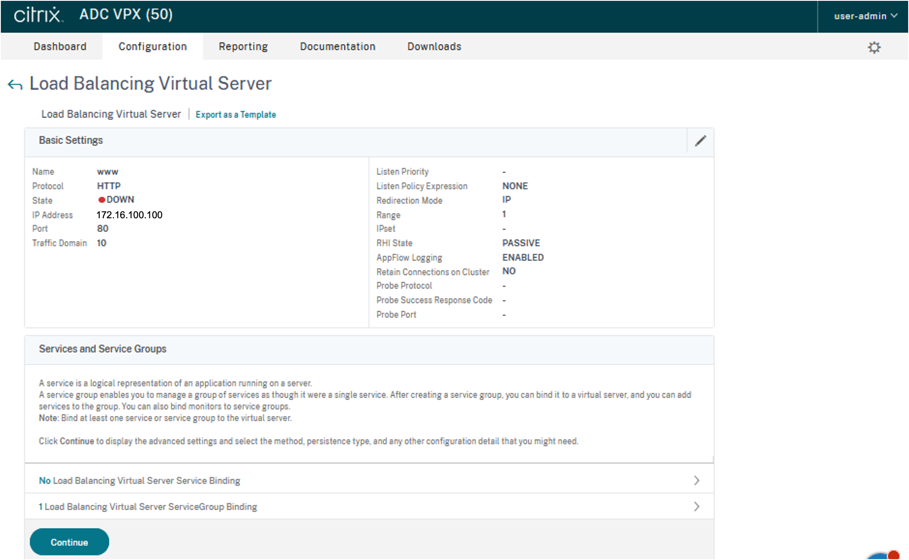Click the Services and Service Groups header
Screen dimensions: 909x560
103,349
